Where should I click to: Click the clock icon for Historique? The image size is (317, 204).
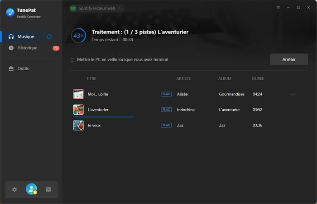click(11, 48)
